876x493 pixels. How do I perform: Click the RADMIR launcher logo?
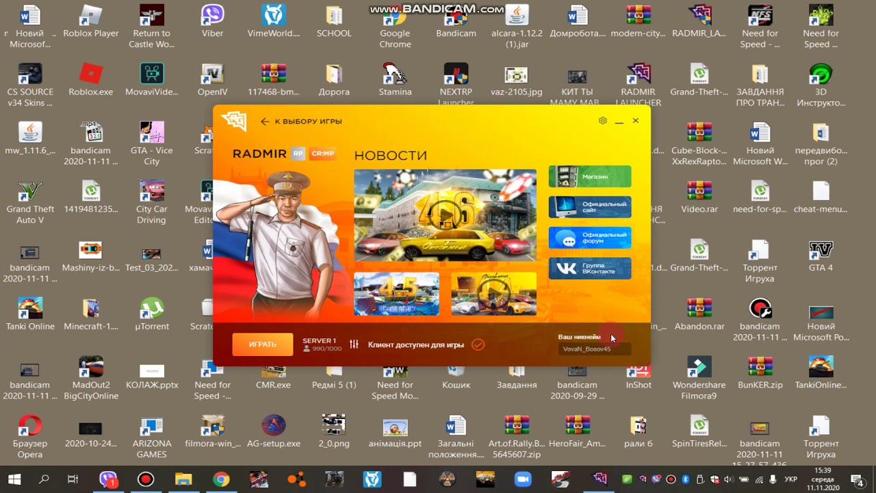(233, 121)
